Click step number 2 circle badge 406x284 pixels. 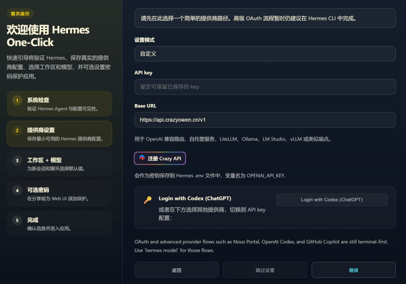tap(17, 130)
